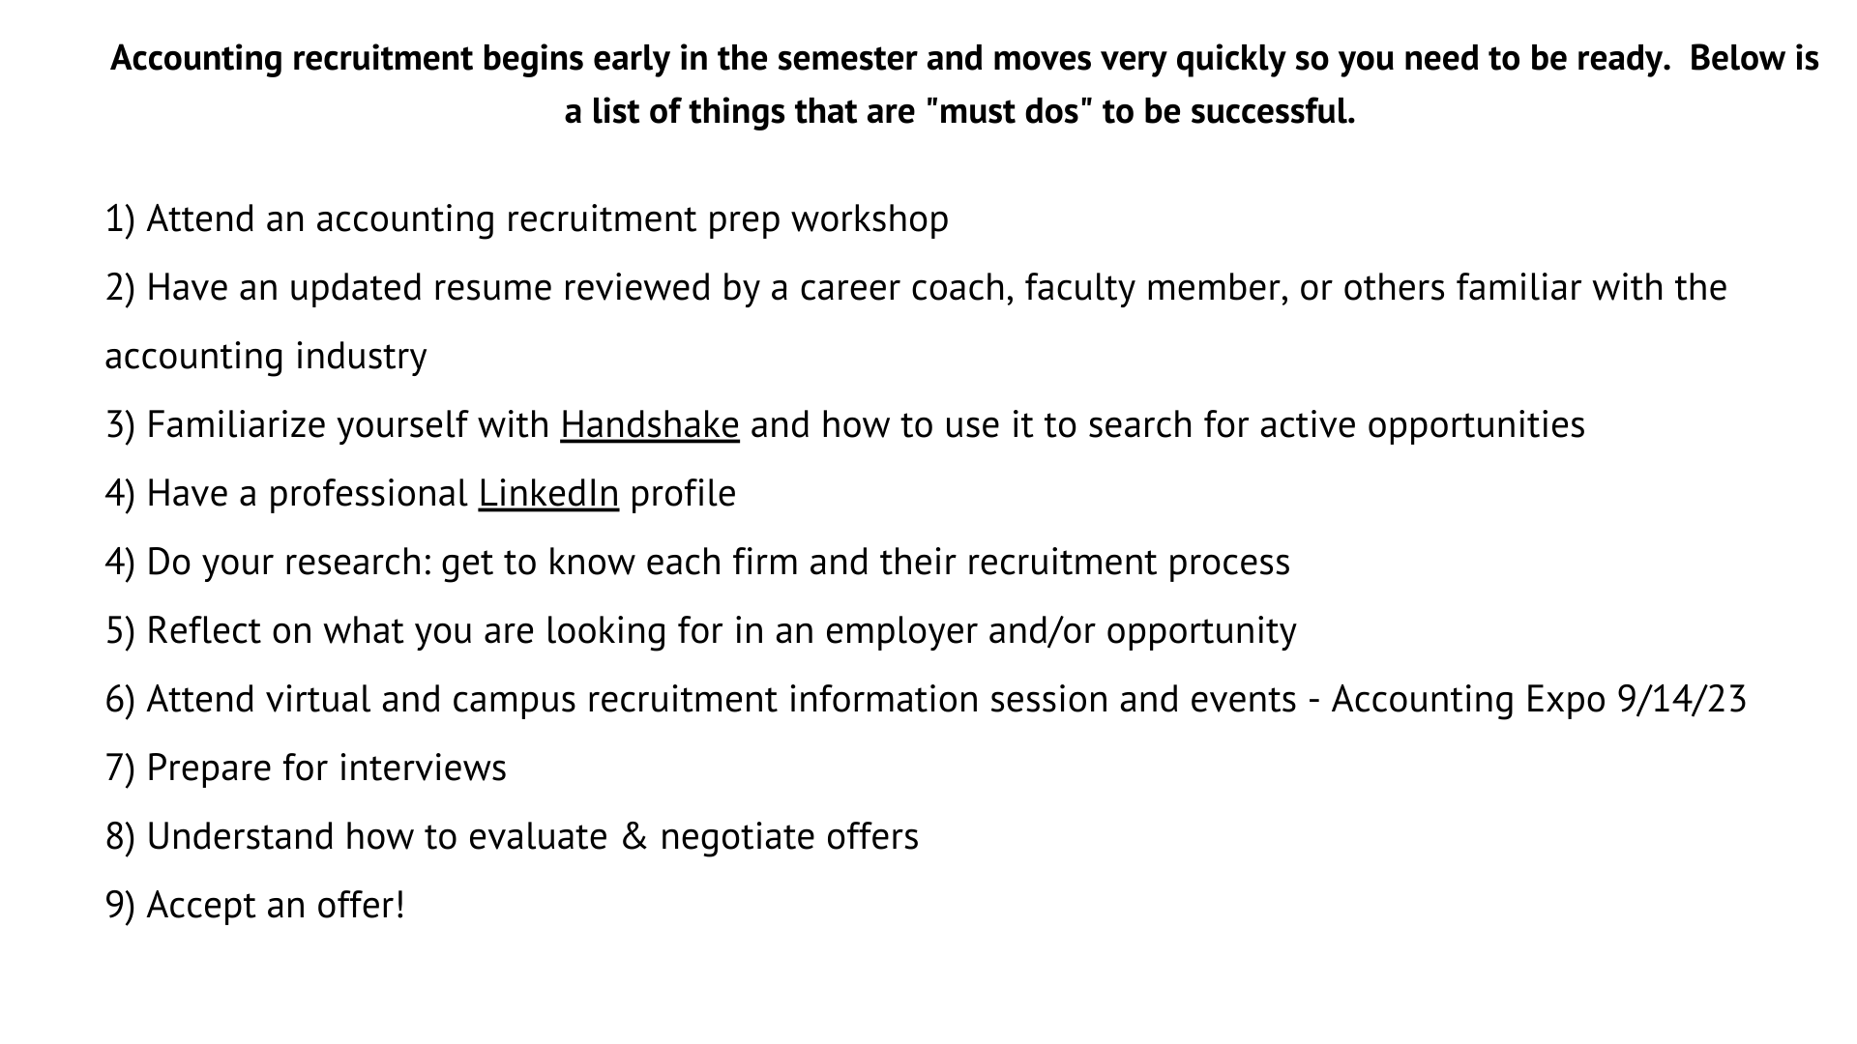This screenshot has width=1857, height=1044.
Task: Click the "accounting industry" continuation line
Action: [x=266, y=357]
